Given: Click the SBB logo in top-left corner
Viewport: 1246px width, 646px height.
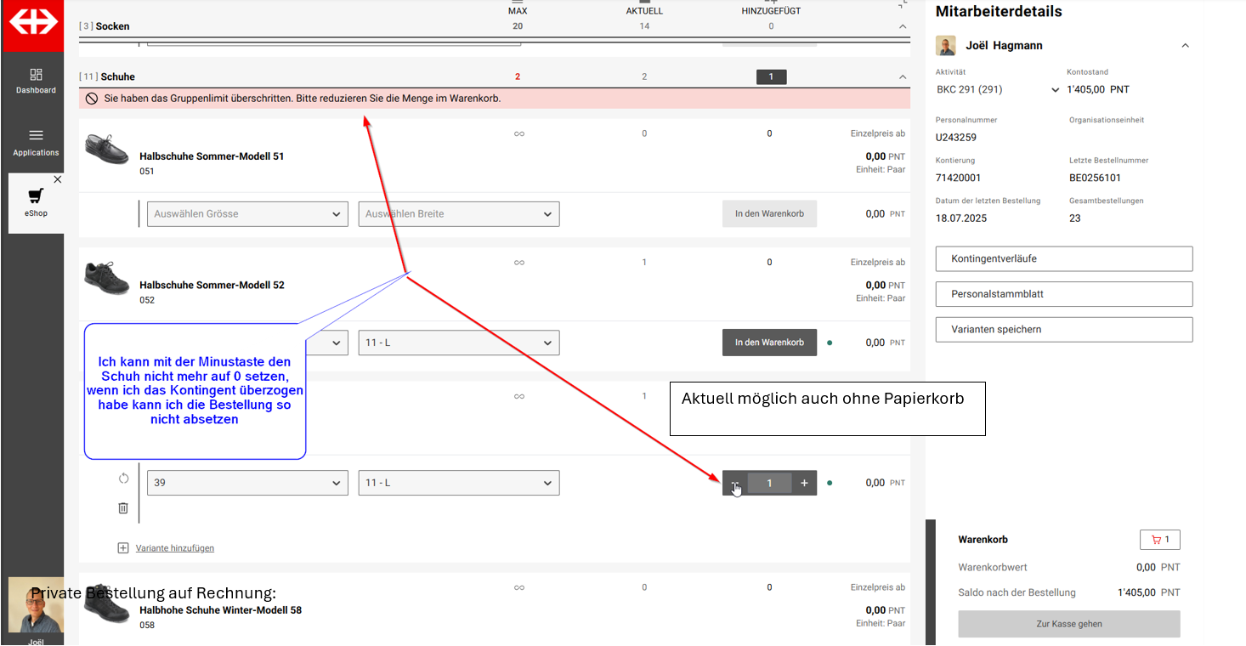Looking at the screenshot, I should [32, 23].
